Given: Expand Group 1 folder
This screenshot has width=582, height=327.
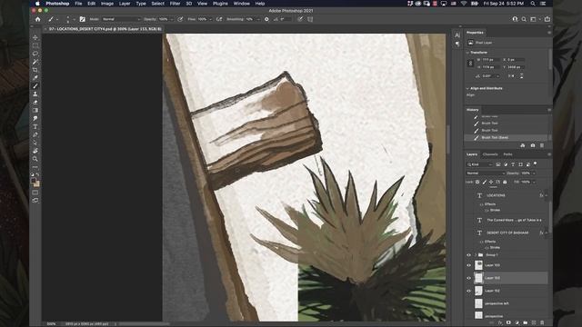Looking at the screenshot, I should [475, 255].
